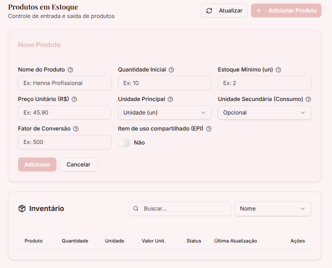Click the subtitle Controle de entrada e saída
Screen dimensions: 332x268
point(61,16)
